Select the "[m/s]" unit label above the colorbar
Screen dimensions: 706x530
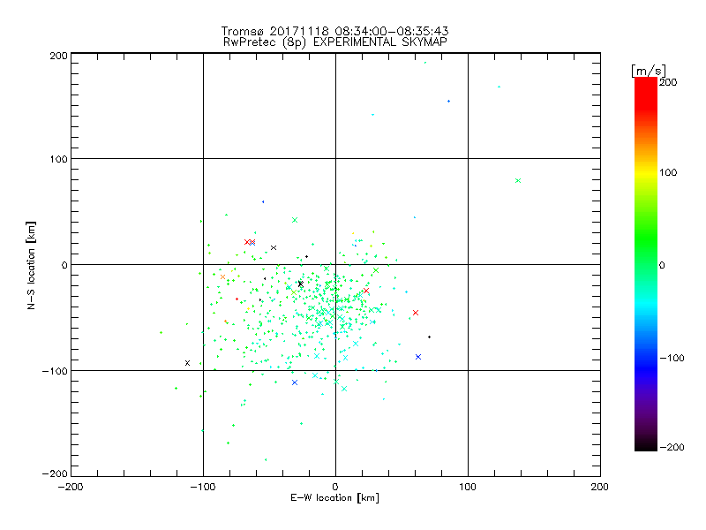coord(649,71)
